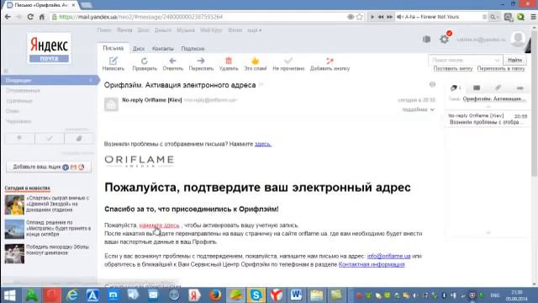Click the checkmark filter button in the sidebar
The width and height of the screenshot is (538, 303).
tap(50, 138)
